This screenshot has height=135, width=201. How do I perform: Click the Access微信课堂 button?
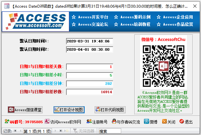pos(25,110)
